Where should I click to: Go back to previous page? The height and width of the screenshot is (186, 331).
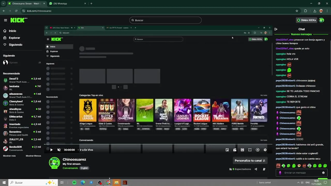[x=4, y=11]
